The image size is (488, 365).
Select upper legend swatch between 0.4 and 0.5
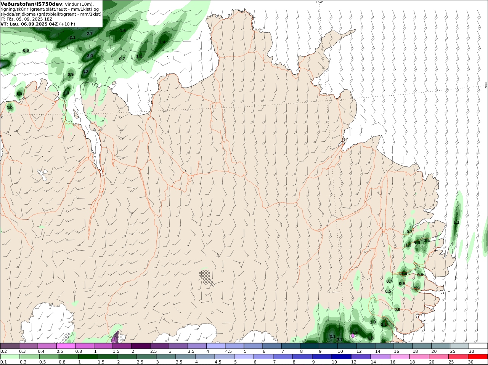(x=47, y=346)
